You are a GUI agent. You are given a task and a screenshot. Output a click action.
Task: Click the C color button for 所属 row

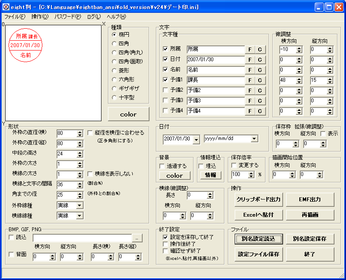[260, 50]
